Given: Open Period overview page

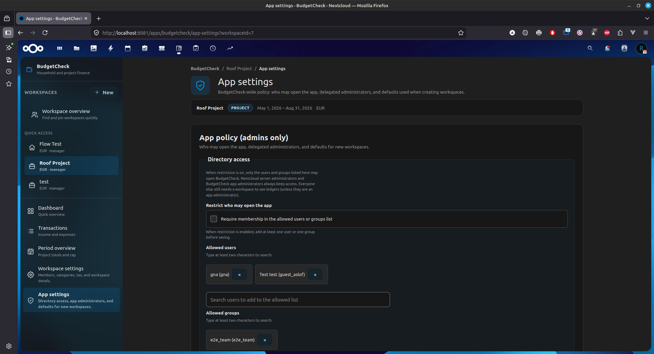Looking at the screenshot, I should (x=72, y=251).
